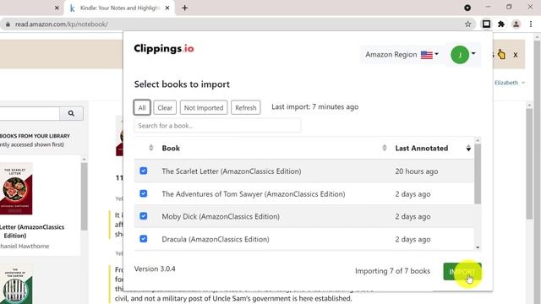Click the pointing hand icon in banner
This screenshot has height=304, width=541.
click(x=501, y=54)
